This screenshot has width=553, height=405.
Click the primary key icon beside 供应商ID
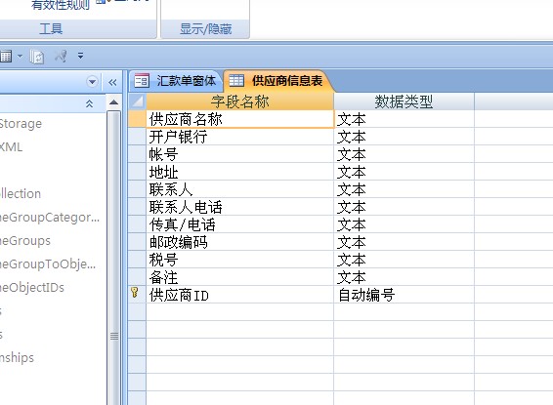[x=135, y=293]
